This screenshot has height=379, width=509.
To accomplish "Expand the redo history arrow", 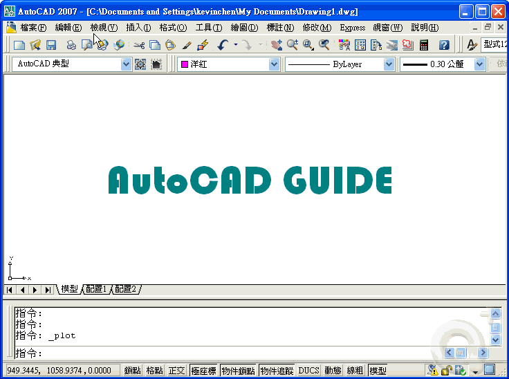I will pyautogui.click(x=260, y=45).
